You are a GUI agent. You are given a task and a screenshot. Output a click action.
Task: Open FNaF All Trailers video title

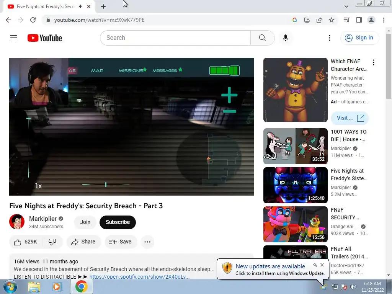tap(349, 253)
